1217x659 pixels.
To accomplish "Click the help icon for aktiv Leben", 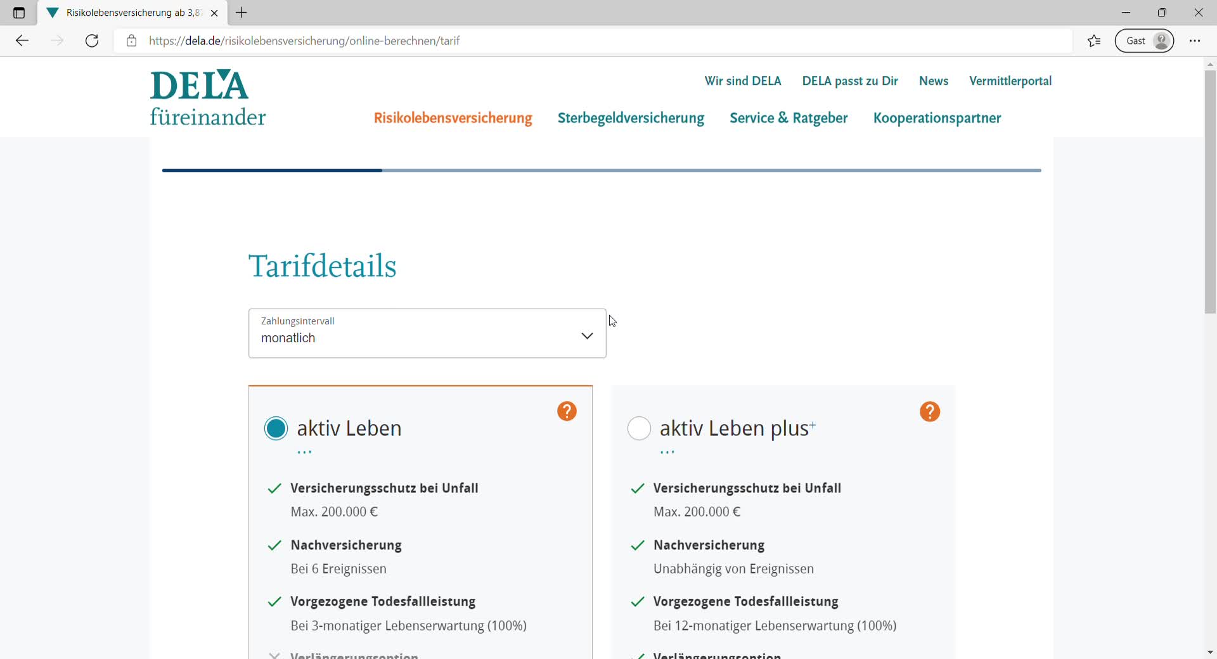I will (567, 411).
